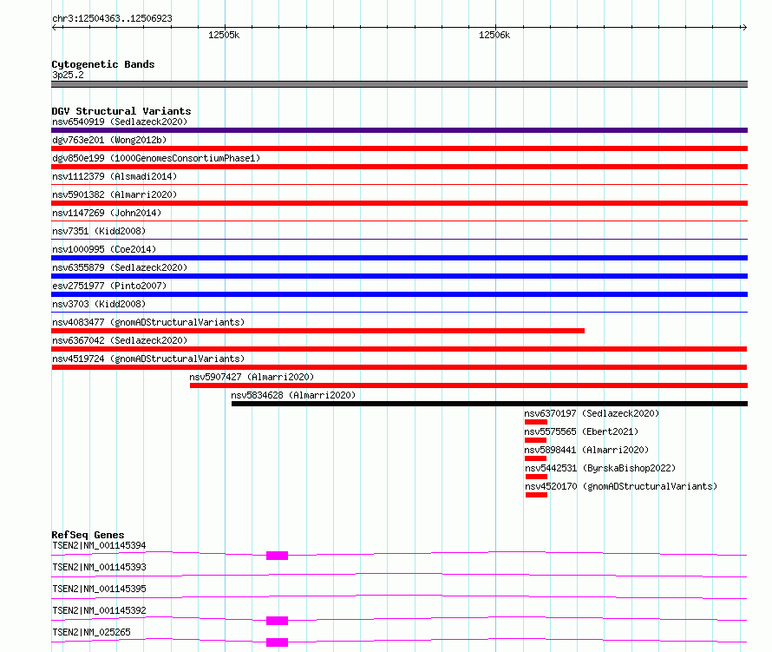The image size is (772, 652).
Task: Click the small red bar under nsv5575565
Action: (x=536, y=440)
